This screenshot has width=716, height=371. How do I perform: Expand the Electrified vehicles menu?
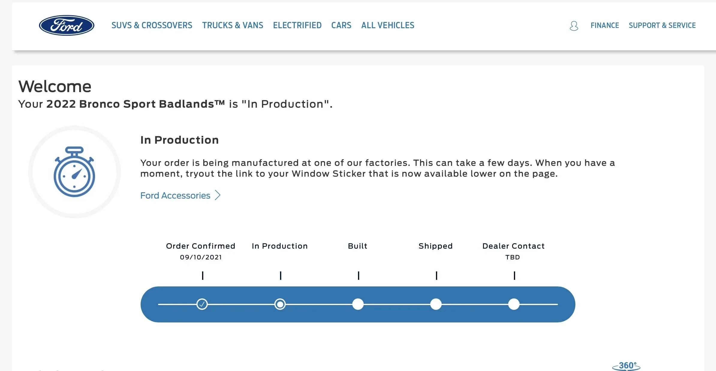pyautogui.click(x=297, y=25)
